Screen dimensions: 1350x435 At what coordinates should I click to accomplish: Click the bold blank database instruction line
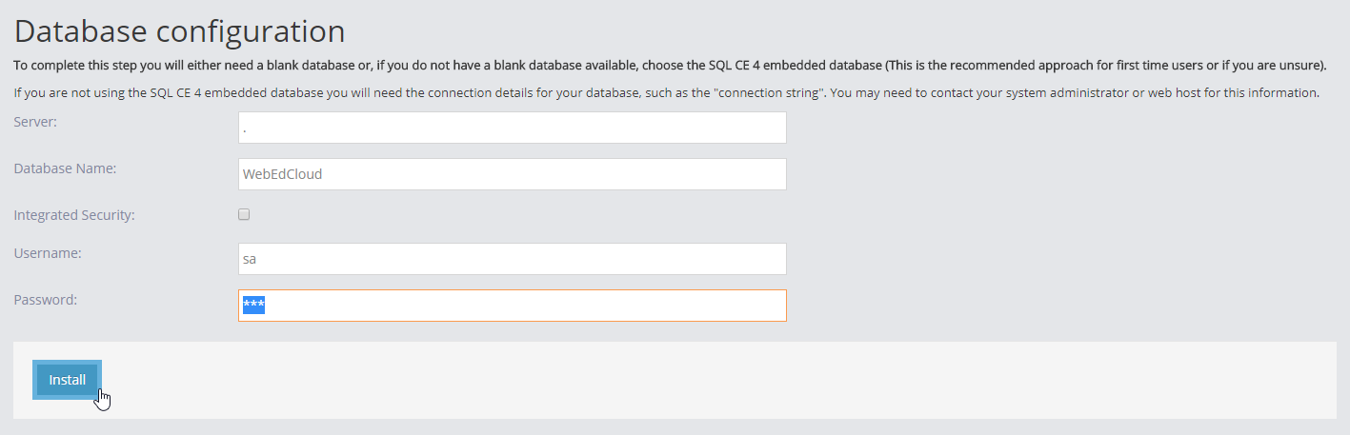point(667,66)
